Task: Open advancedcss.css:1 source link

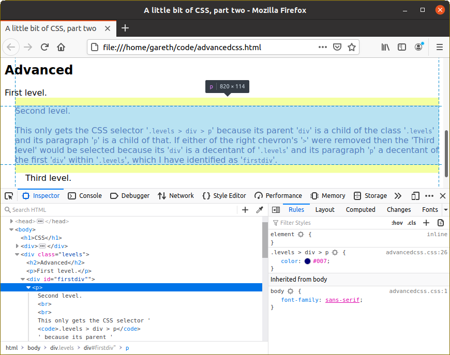Action: coord(418,291)
